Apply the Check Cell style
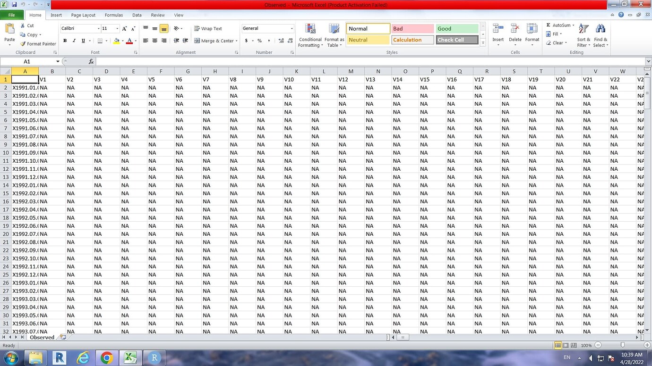The image size is (652, 366). [457, 40]
